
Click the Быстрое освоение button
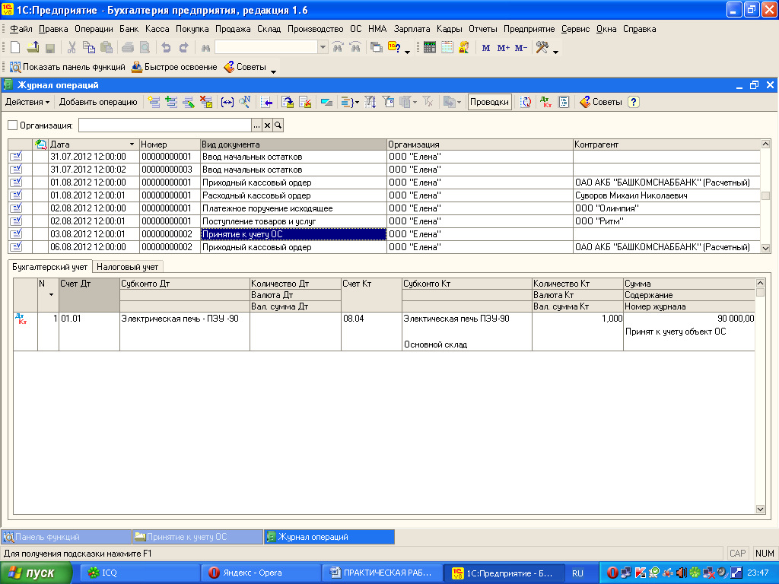coord(174,67)
